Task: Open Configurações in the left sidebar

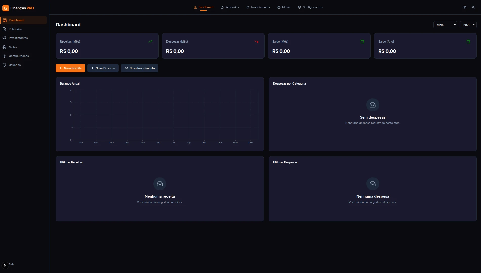Action: (x=24, y=56)
